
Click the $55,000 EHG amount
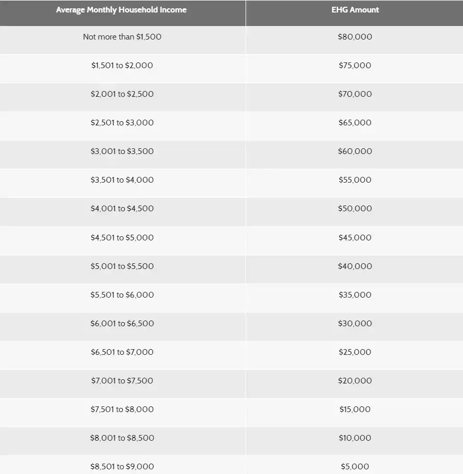coord(355,180)
